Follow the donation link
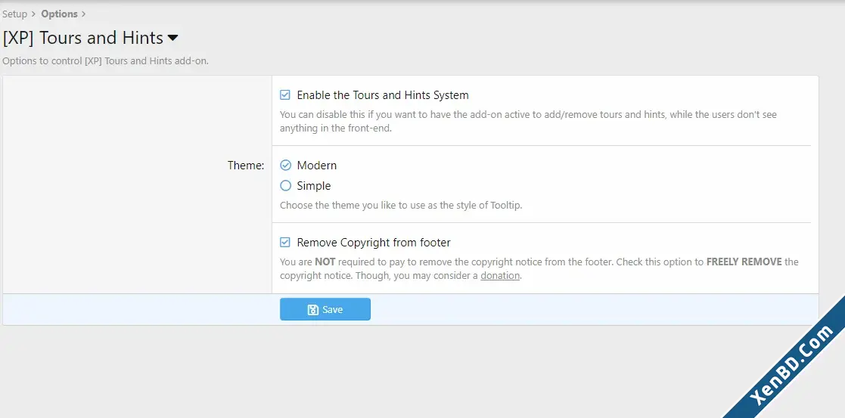 (500, 276)
